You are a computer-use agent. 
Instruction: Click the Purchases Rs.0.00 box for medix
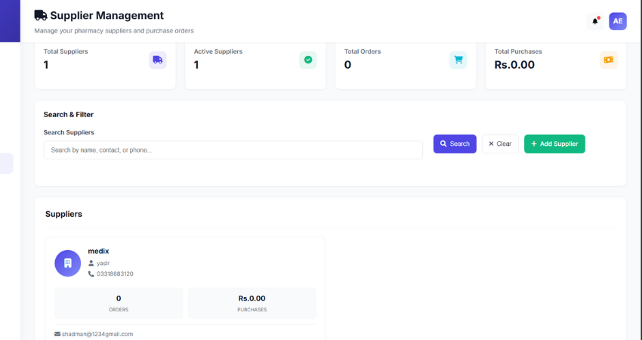pyautogui.click(x=252, y=302)
